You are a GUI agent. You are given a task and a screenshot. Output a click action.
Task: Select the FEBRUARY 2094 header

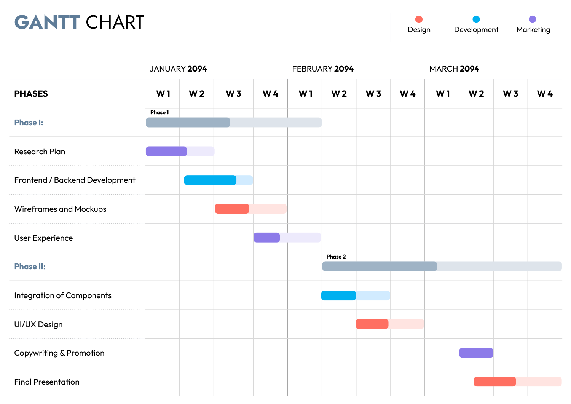pos(322,69)
